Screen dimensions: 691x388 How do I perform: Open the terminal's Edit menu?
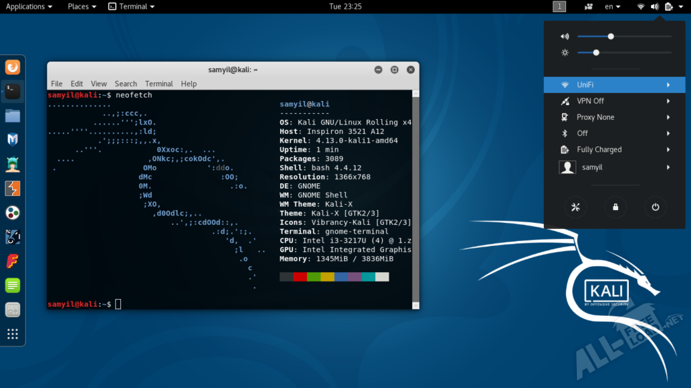(x=77, y=84)
